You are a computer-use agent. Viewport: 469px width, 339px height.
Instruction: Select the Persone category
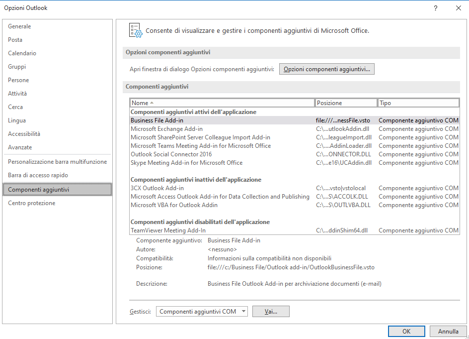click(57, 80)
